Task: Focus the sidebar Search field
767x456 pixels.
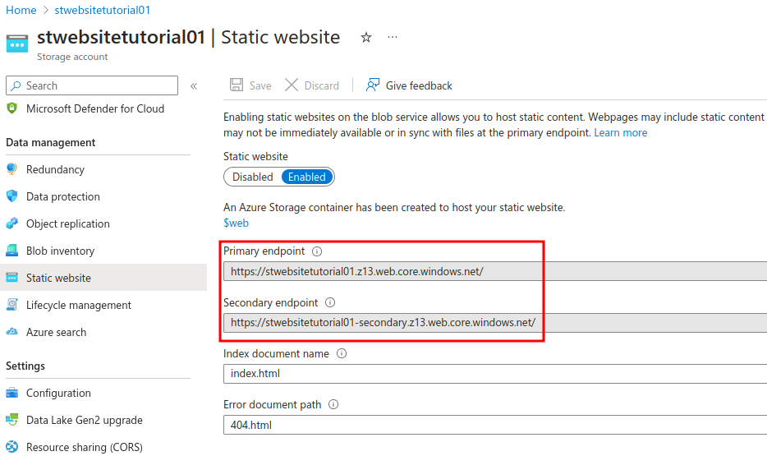Action: pos(92,85)
